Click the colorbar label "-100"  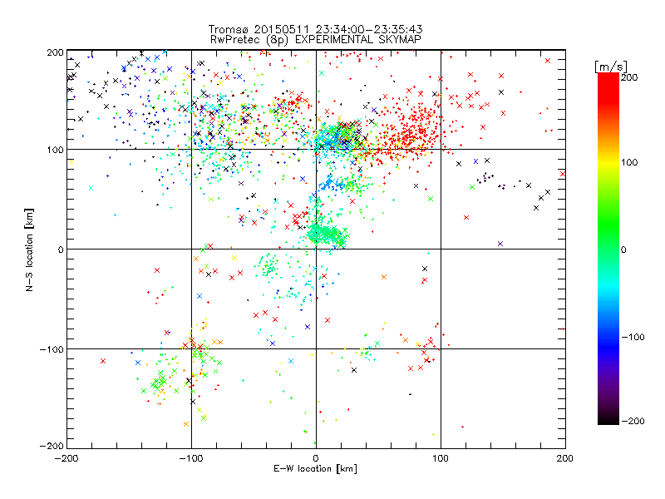[633, 338]
